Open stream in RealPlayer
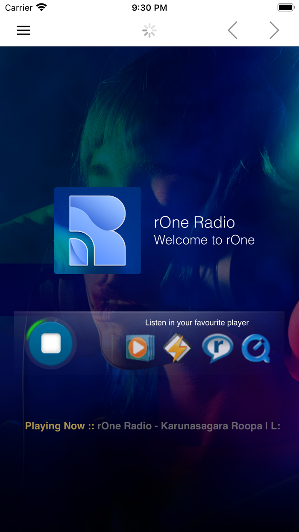This screenshot has height=532, width=299. [217, 348]
